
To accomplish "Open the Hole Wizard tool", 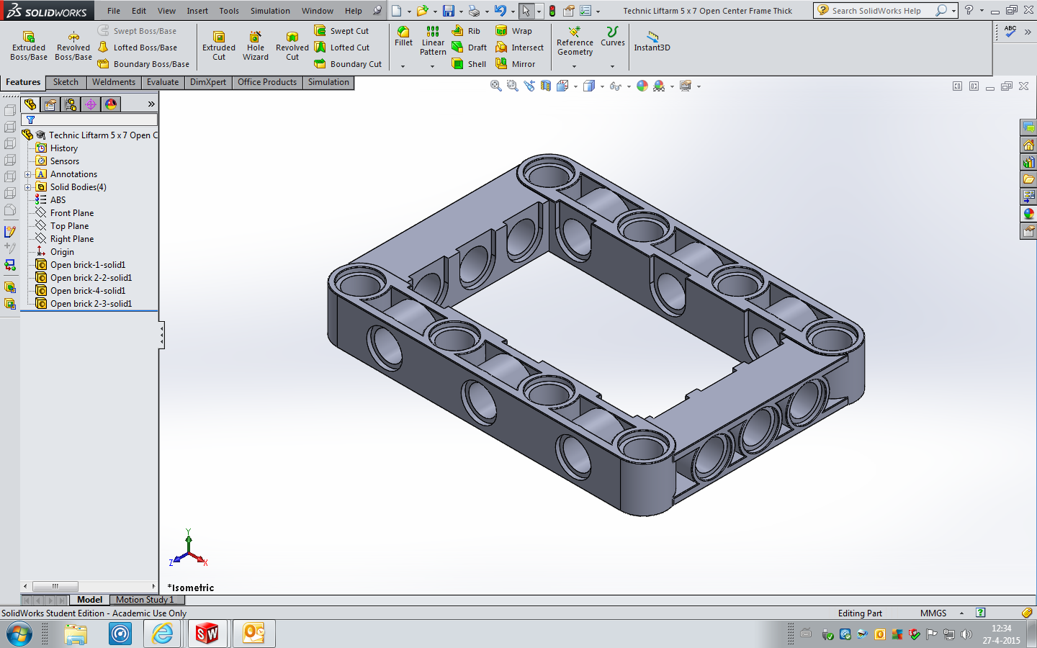I will pos(256,45).
